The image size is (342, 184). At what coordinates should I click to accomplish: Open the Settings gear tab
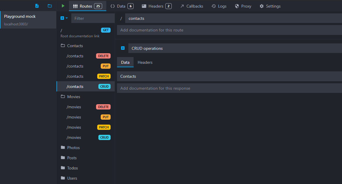click(270, 6)
